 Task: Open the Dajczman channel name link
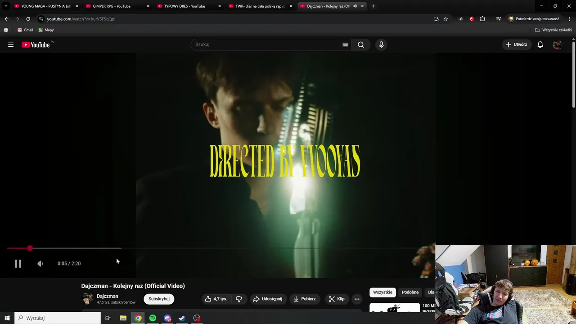click(x=107, y=296)
